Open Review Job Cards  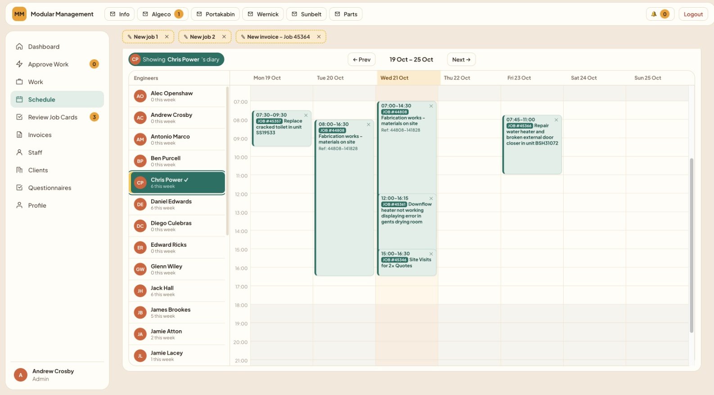[57, 117]
